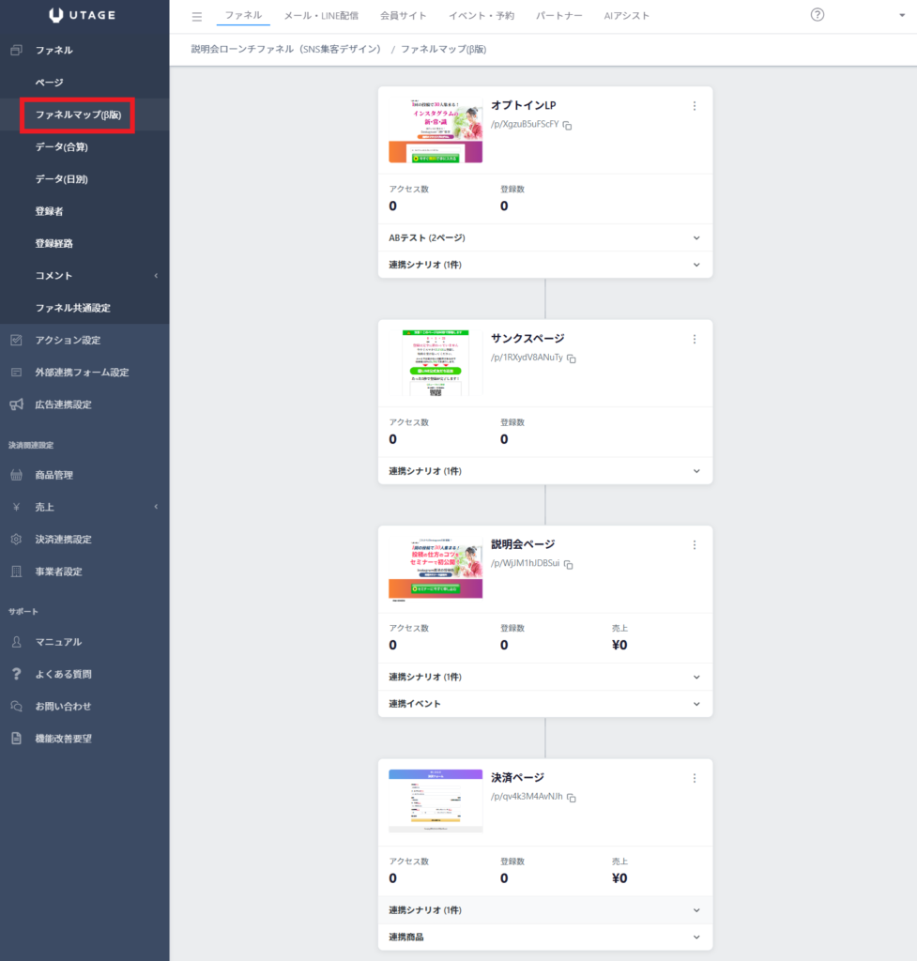Screen dimensions: 917x961
Task: Open the help question mark icon
Action: tap(818, 15)
